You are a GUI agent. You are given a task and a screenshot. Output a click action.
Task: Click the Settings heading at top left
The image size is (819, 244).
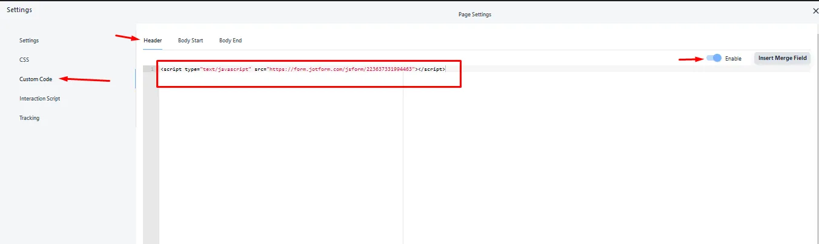(x=19, y=10)
